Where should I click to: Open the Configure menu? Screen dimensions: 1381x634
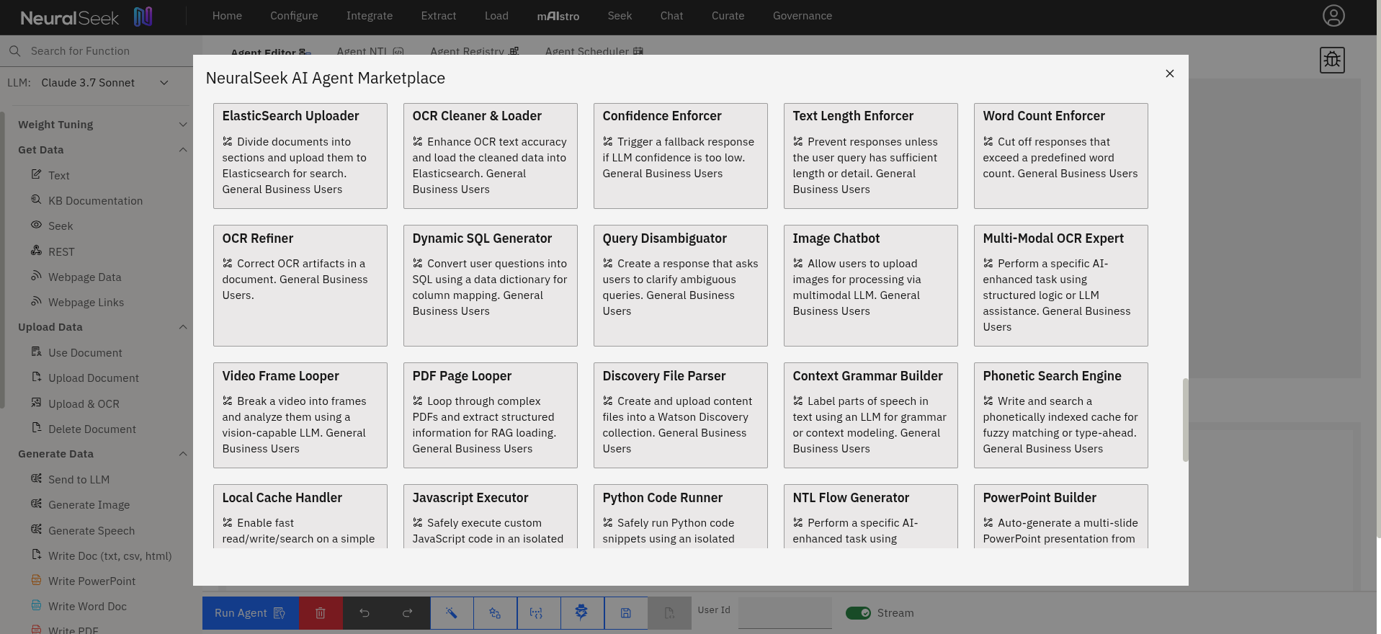coord(294,16)
